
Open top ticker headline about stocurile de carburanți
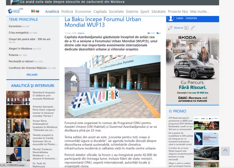tap(72, 2)
